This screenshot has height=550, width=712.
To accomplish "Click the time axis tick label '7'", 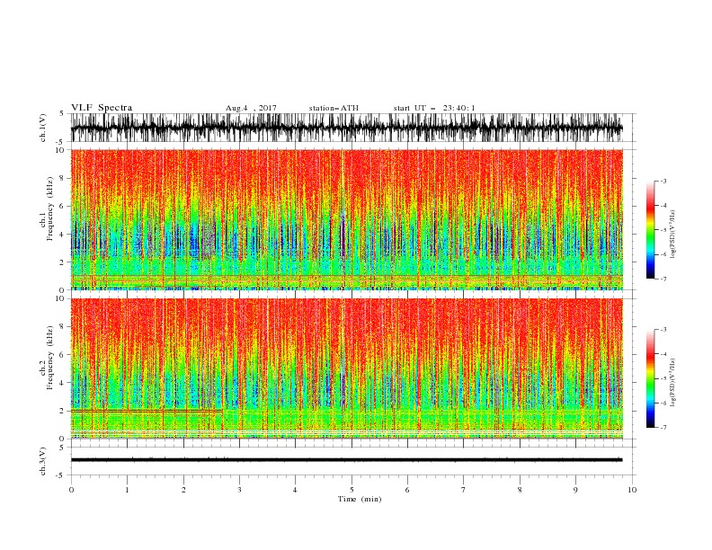I will [x=464, y=490].
